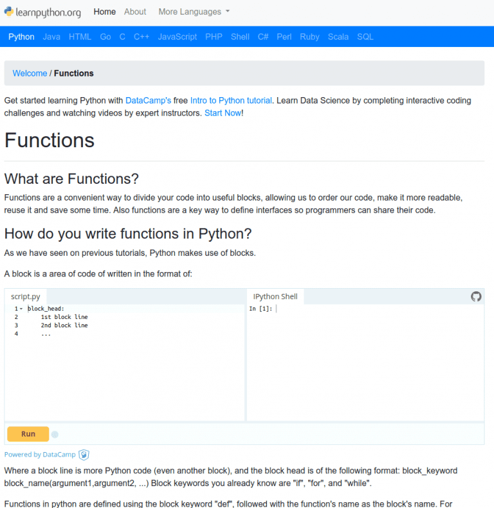The width and height of the screenshot is (494, 508).
Task: Click the Powered by DataCamp link
Action: click(x=40, y=455)
